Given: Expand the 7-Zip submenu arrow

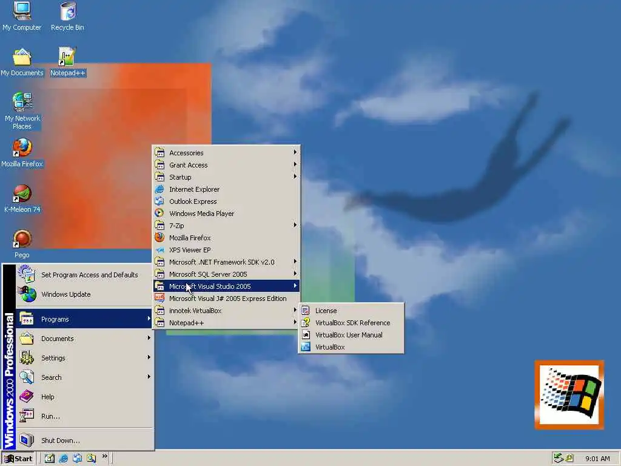Looking at the screenshot, I should (x=295, y=225).
